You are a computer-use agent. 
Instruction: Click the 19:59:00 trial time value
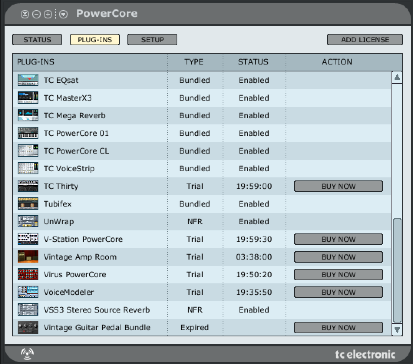[254, 186]
